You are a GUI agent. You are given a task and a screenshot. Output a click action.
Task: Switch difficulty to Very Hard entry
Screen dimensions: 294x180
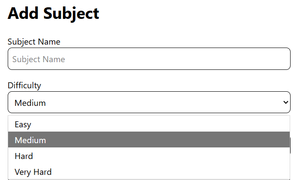coord(149,171)
